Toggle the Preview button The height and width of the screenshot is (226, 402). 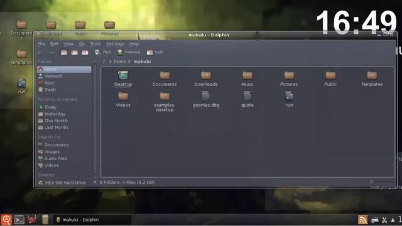129,52
